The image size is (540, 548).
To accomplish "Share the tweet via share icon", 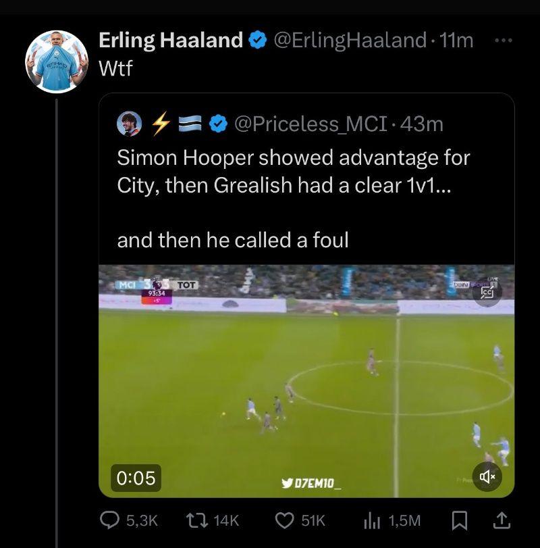I will tap(502, 520).
